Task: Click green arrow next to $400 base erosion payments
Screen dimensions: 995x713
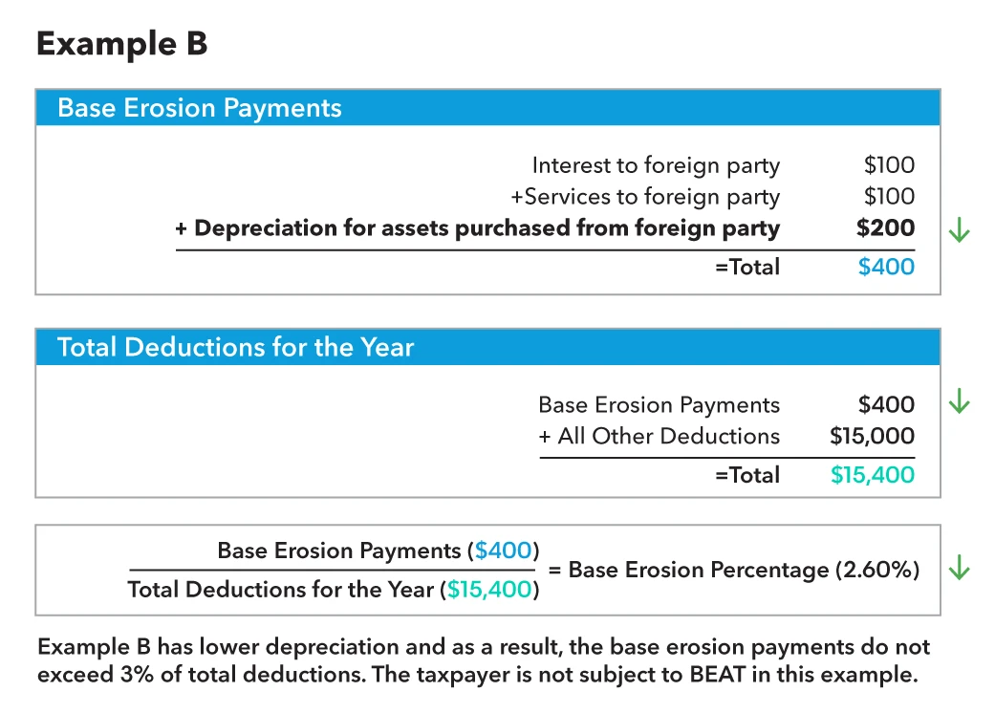Action: point(959,400)
